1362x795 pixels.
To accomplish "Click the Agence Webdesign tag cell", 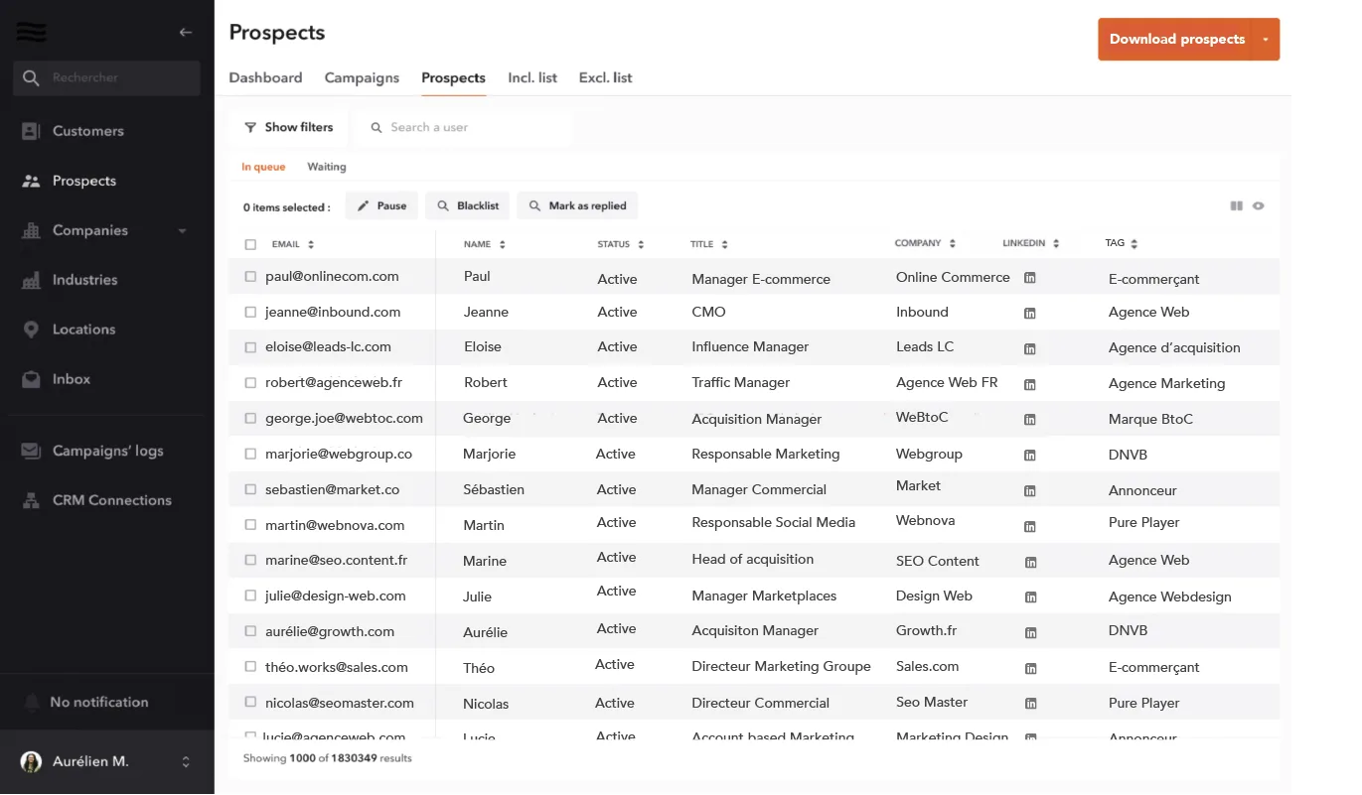I will click(x=1170, y=596).
